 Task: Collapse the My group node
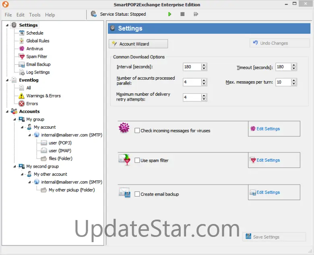click(x=14, y=119)
